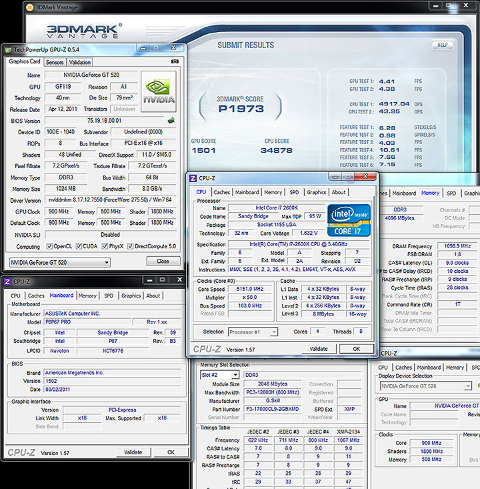Click Validate in front CPU-Z window
480x489 pixels.
pyautogui.click(x=319, y=349)
